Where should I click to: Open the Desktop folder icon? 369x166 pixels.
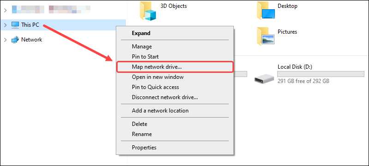(x=266, y=11)
